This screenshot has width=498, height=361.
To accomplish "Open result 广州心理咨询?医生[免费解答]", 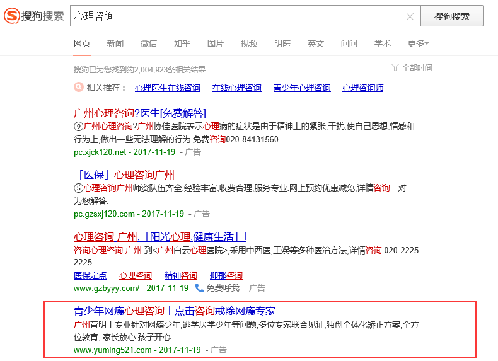I will (140, 113).
